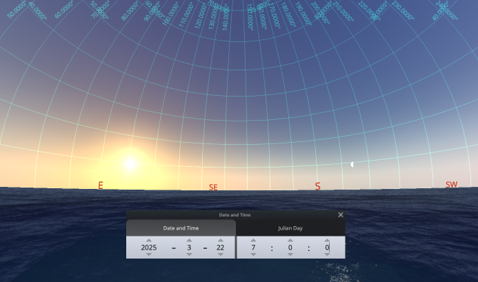Select the Moon in the sky

click(x=351, y=165)
